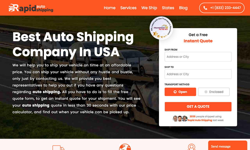Focus the Ship From address field
This screenshot has height=150, width=250.
click(198, 57)
